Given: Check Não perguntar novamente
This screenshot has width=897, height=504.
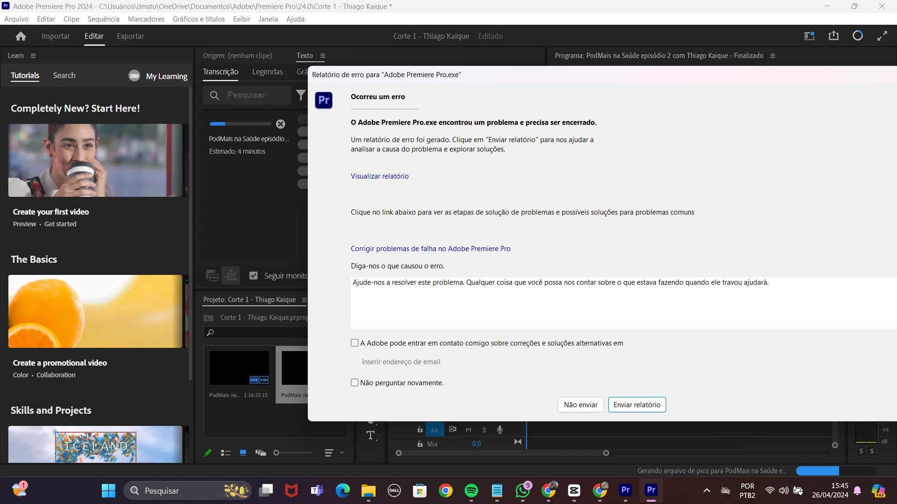Looking at the screenshot, I should click(355, 383).
